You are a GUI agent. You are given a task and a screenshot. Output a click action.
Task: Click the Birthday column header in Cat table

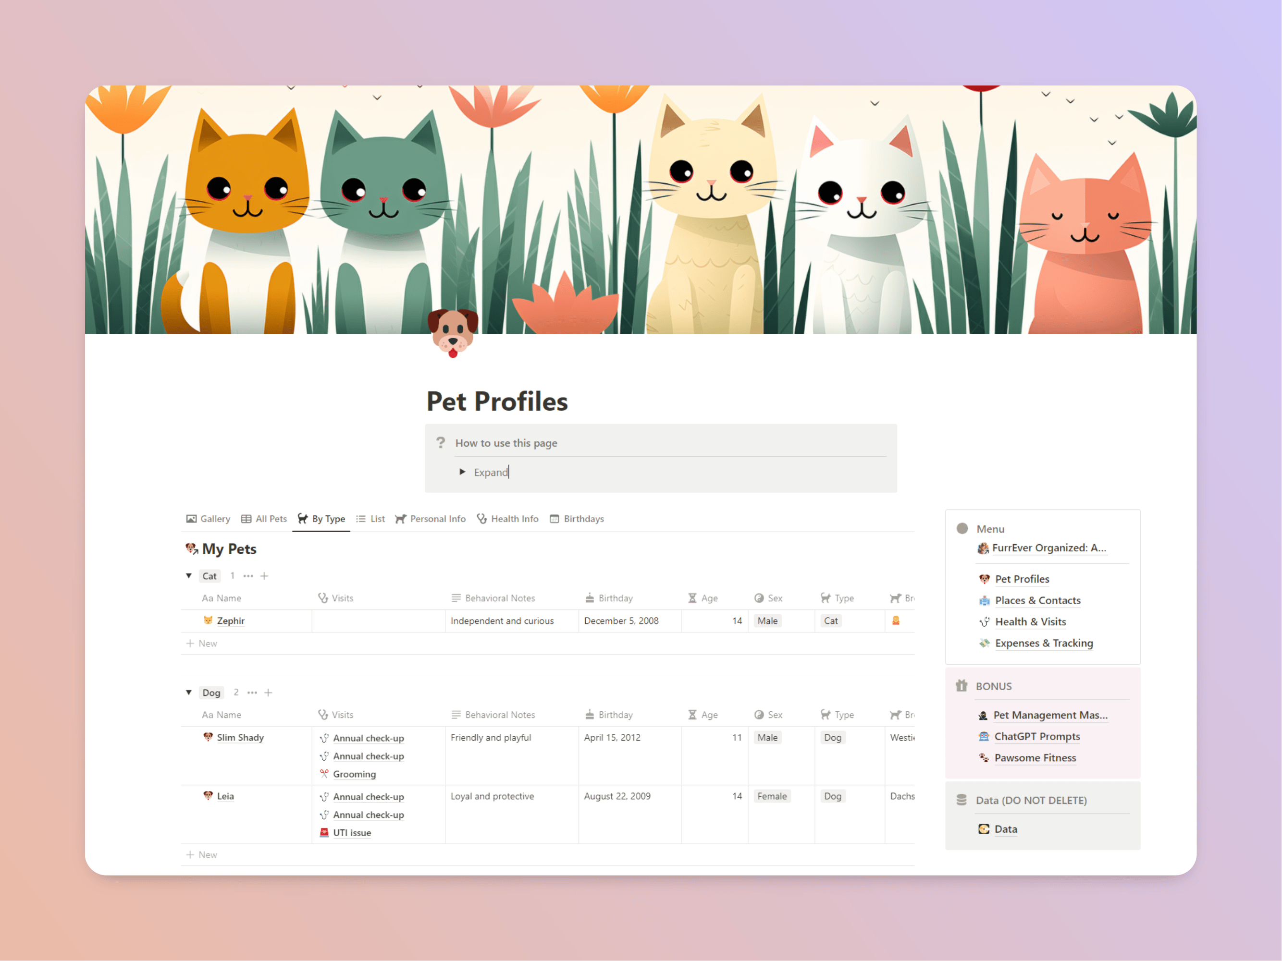[x=608, y=598]
